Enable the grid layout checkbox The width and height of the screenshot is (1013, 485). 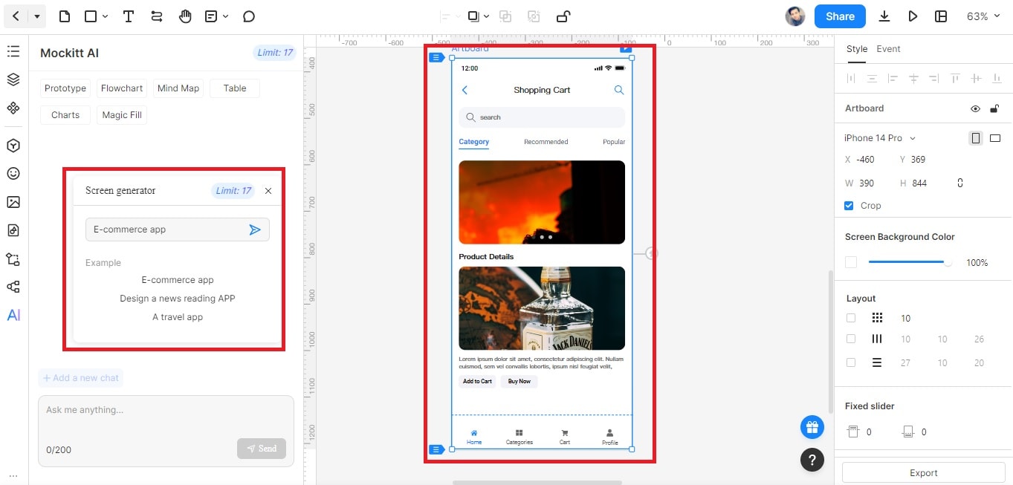tap(851, 318)
